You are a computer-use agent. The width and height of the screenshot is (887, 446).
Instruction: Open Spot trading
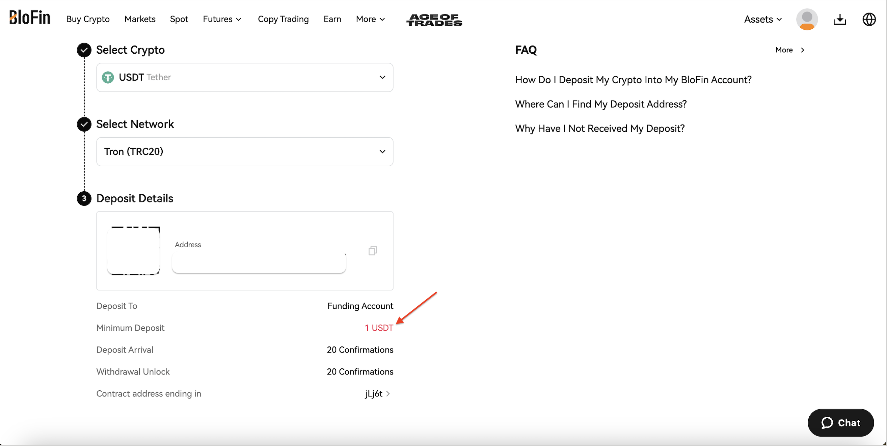(179, 19)
